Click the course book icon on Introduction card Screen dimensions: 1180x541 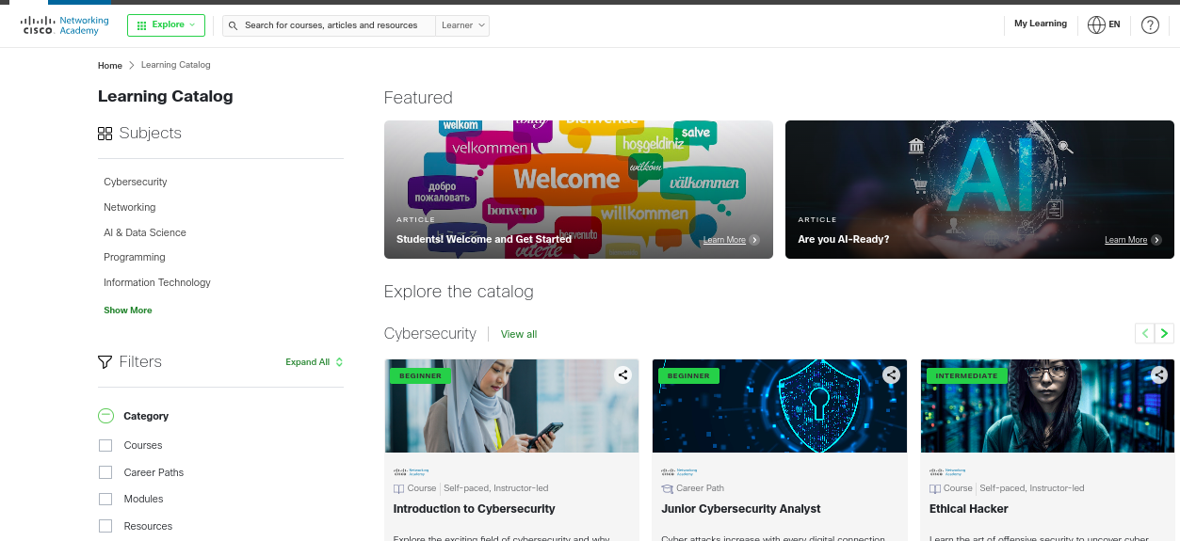399,488
